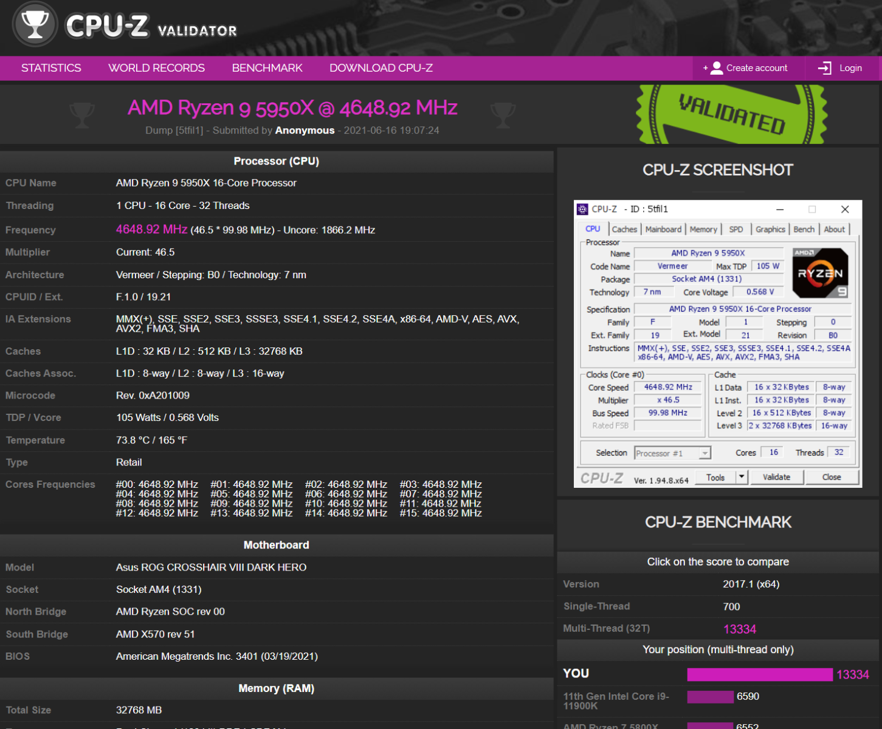Screen dimensions: 882x729
Task: Select the CPU tab in screenshot
Action: [593, 229]
